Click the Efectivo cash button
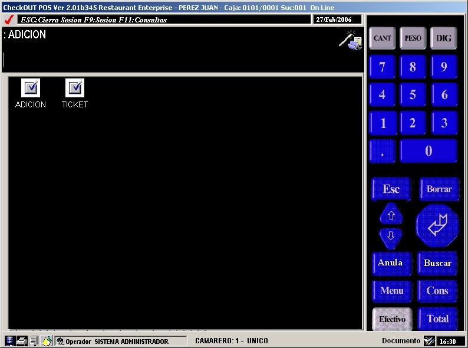Screen dimensions: 468x348 pos(392,319)
